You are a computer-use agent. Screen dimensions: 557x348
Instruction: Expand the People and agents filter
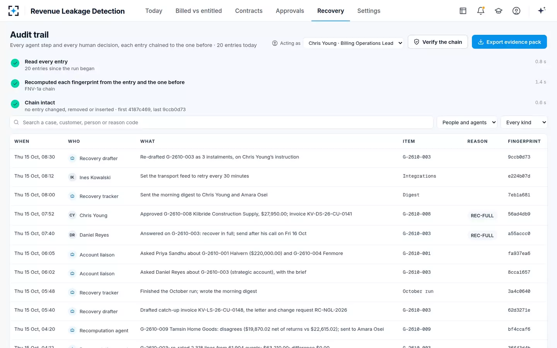(x=467, y=123)
